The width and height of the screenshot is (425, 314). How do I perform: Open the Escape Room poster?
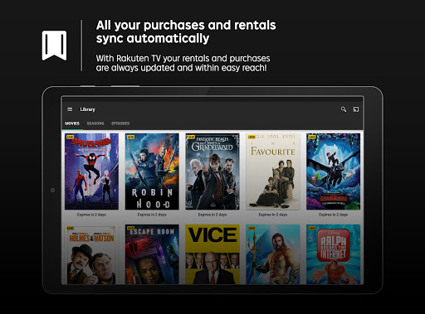click(x=152, y=254)
